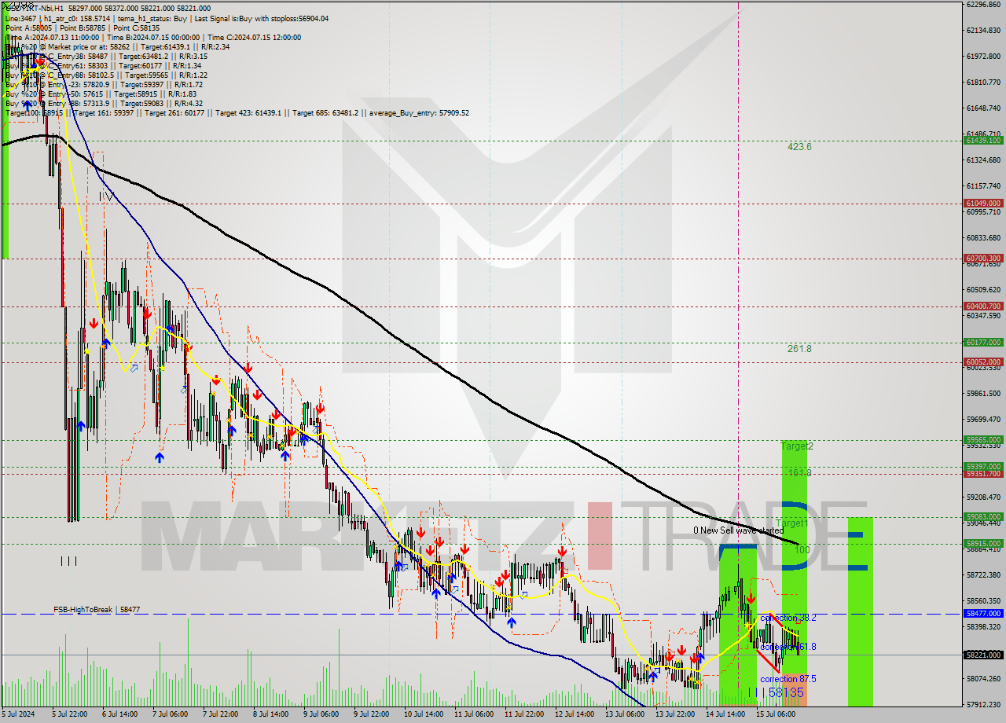1006x723 pixels.
Task: Click the '11 Jul 22:00' time label
Action: pos(524,714)
